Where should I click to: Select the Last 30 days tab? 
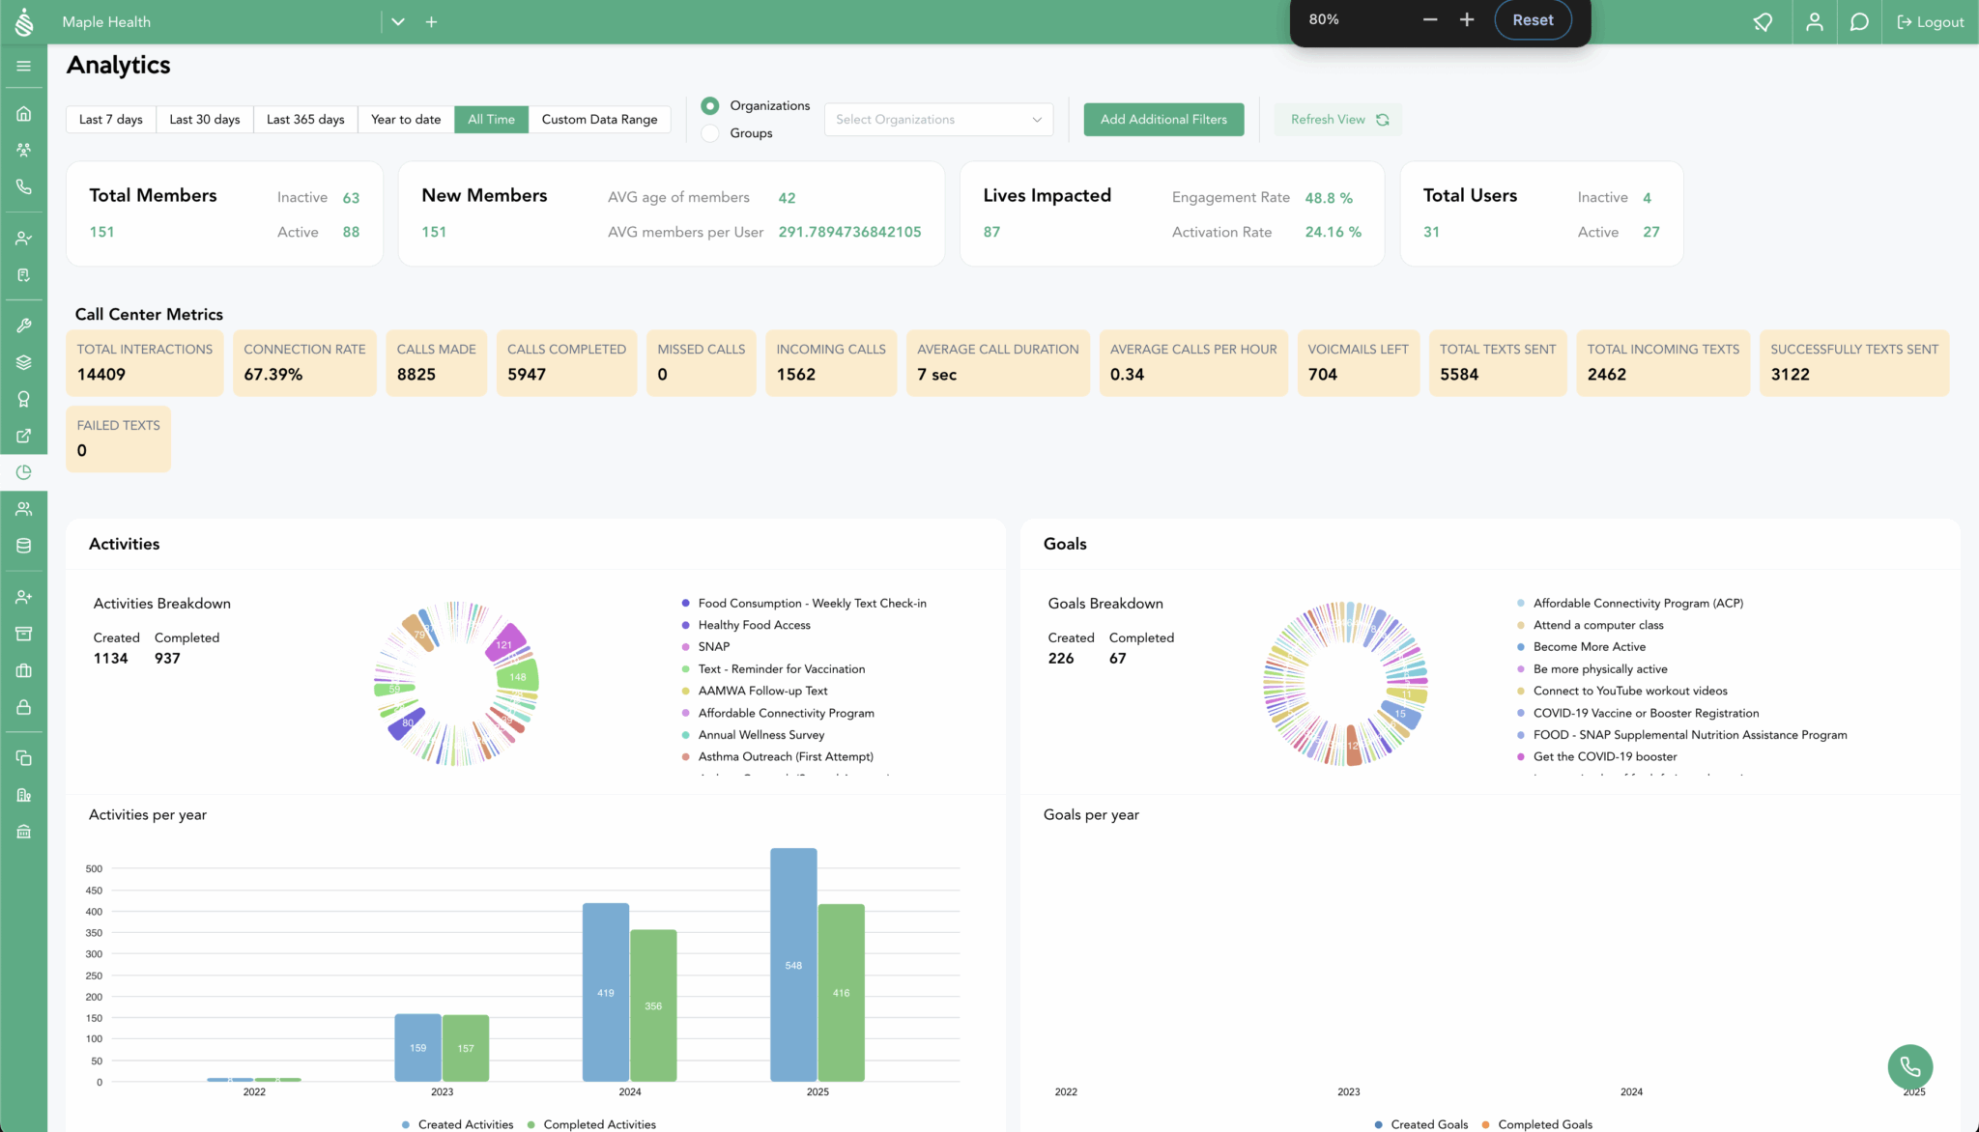204,120
